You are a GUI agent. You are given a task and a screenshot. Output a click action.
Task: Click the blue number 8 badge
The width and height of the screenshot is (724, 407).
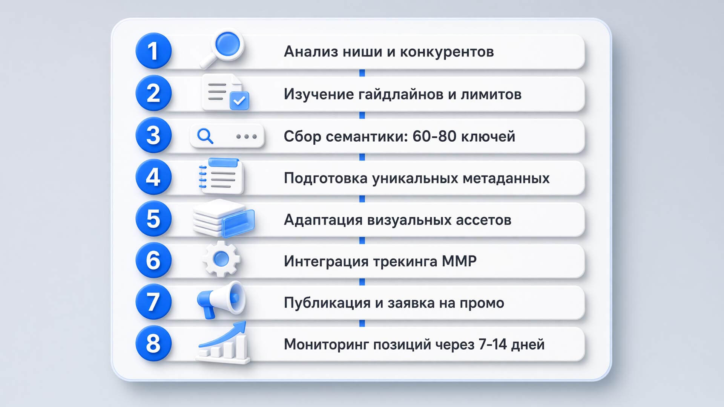(153, 343)
